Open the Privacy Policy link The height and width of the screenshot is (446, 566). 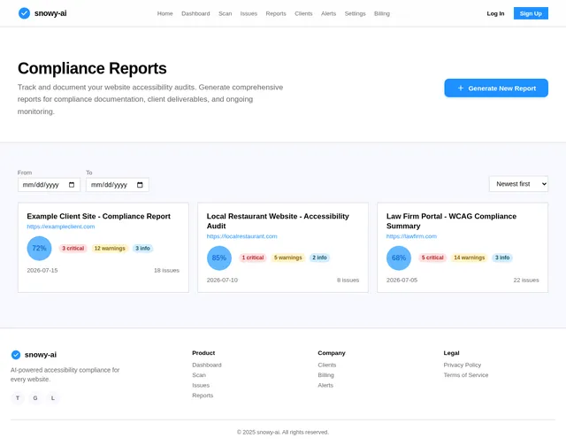tap(463, 365)
